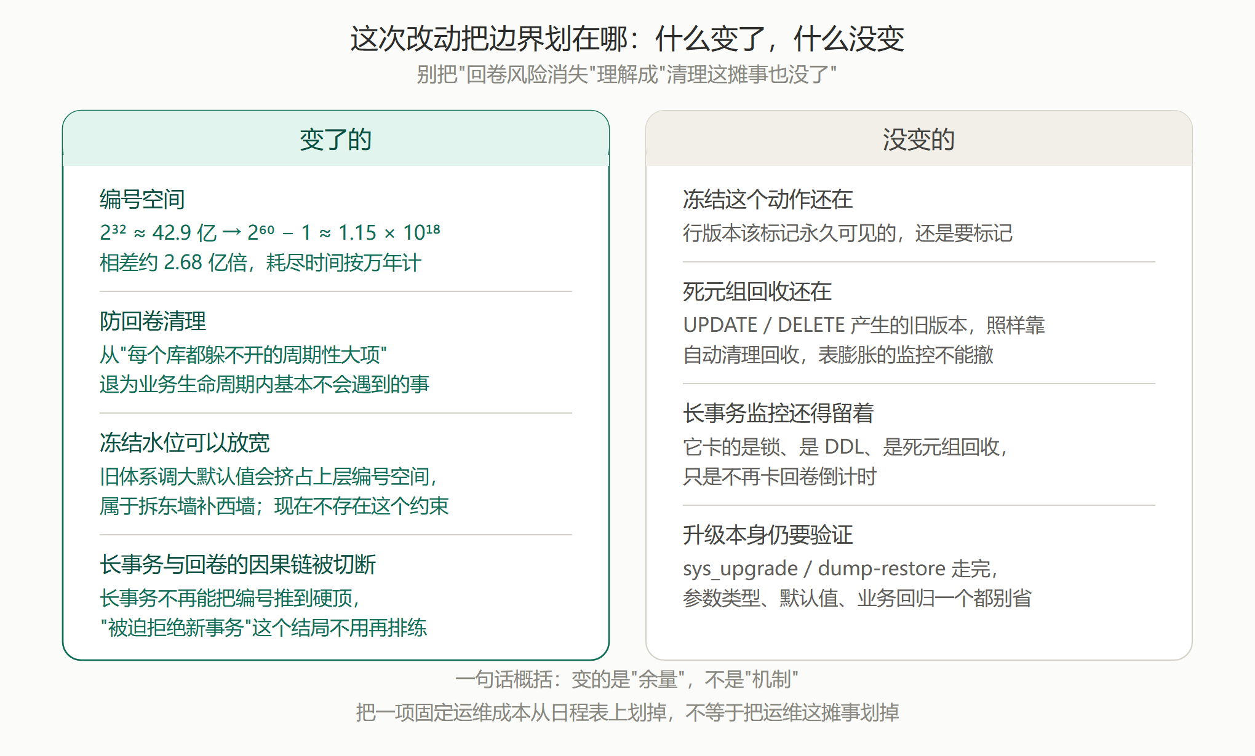This screenshot has height=756, width=1255.
Task: Click the line 从"每个库都躲不开的周期性大项"
Action: click(243, 354)
